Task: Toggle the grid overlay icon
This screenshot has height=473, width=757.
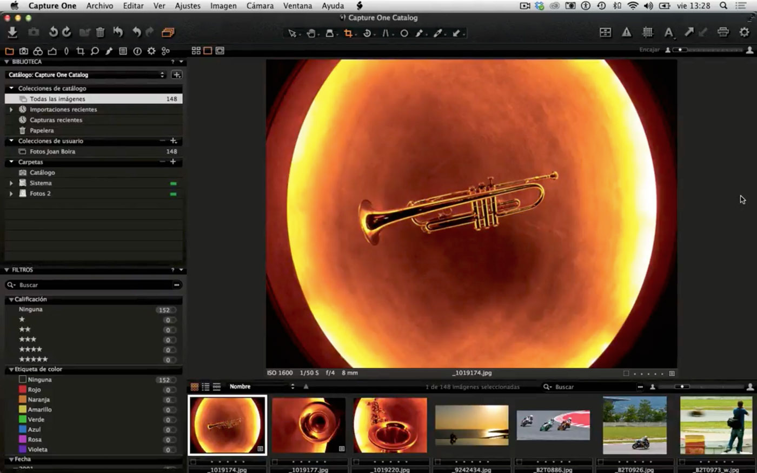Action: [647, 32]
